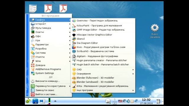
Task: Open Krita painting app icon
Action: 74,86
